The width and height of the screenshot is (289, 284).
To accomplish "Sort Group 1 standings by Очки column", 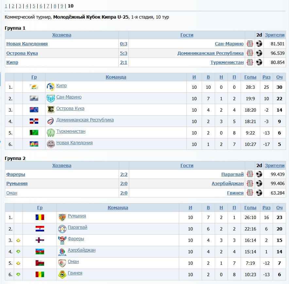I will pos(279,77).
